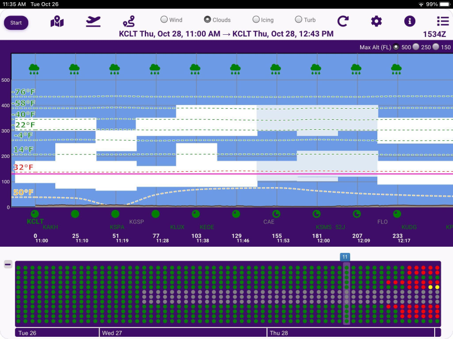Tap the rain cloud icon above mile 155

pyautogui.click(x=275, y=69)
